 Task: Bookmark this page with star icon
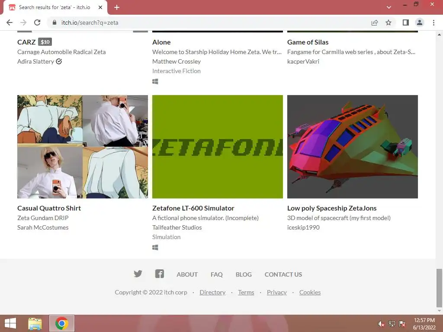[388, 22]
